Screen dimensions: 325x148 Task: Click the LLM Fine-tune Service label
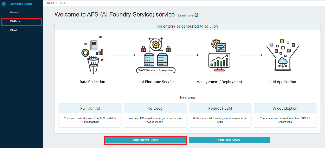[x=156, y=82]
